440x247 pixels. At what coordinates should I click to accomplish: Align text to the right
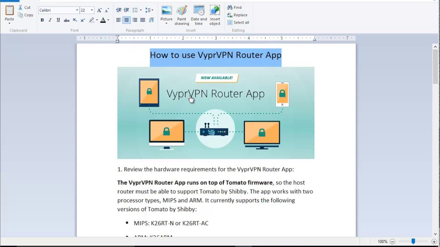[x=135, y=20]
